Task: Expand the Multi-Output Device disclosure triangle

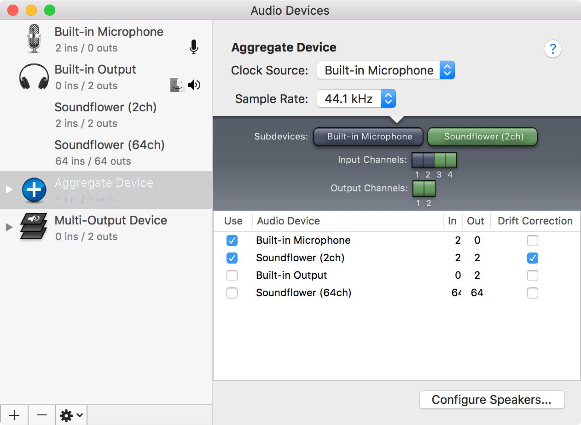Action: pos(8,227)
